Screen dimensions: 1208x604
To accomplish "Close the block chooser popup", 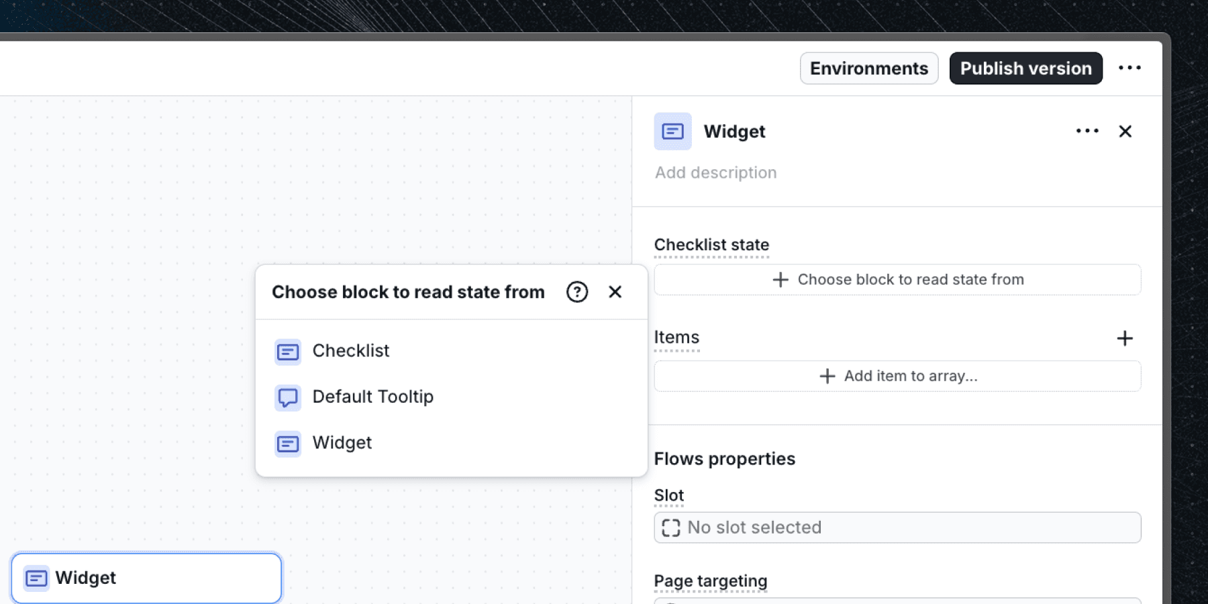I will click(615, 292).
